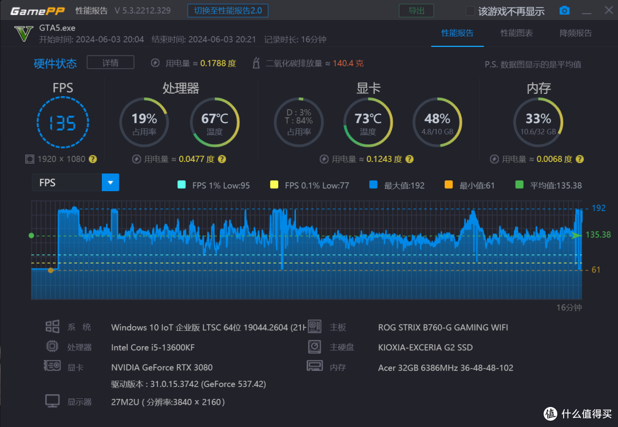The height and width of the screenshot is (427, 618).
Task: Toggle the 该游戏不再显示 checkbox
Action: coord(470,11)
